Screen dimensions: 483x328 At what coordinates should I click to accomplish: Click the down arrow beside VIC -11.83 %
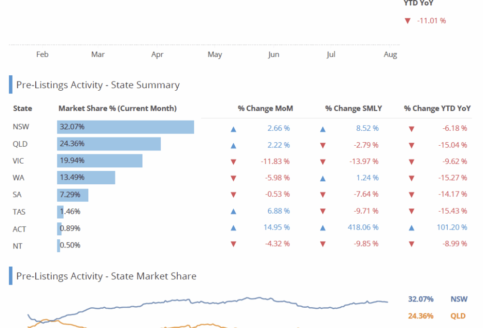tap(233, 162)
